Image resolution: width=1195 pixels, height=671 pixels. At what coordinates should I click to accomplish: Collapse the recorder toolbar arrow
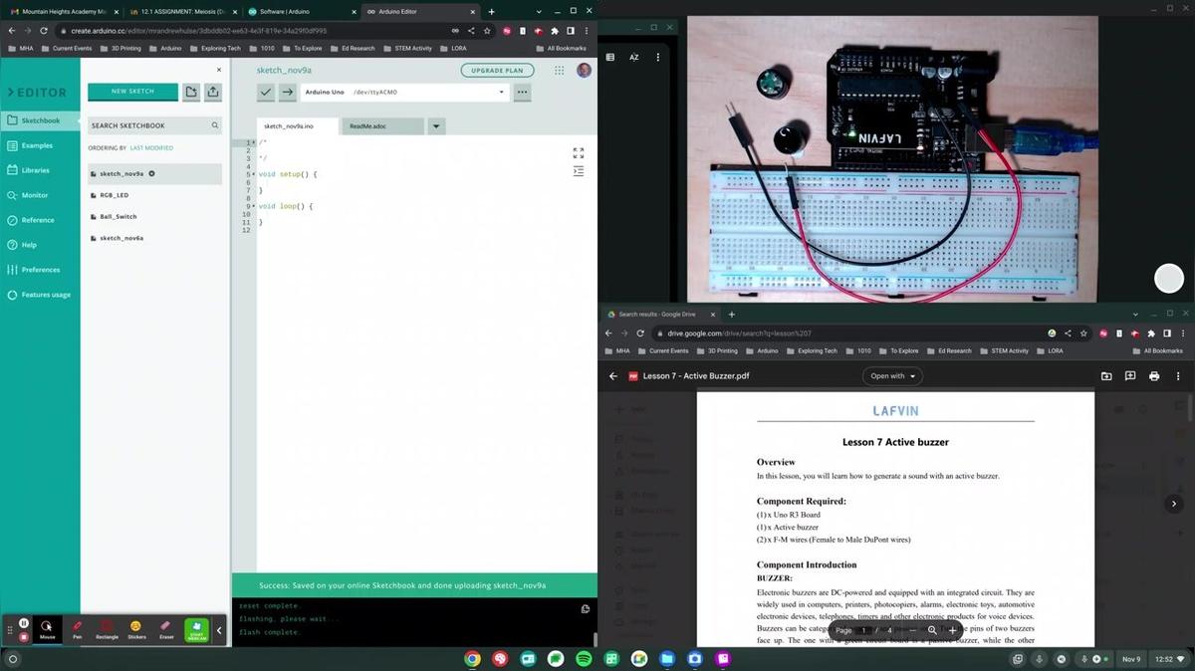[220, 630]
